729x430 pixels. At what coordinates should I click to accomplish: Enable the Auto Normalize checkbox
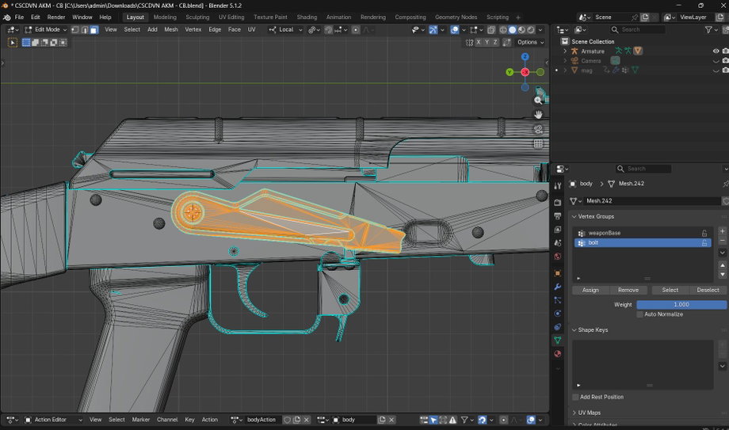(640, 314)
